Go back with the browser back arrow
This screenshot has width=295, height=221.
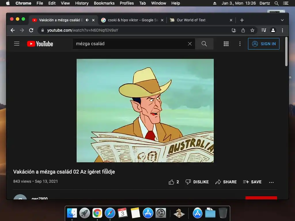(13, 30)
